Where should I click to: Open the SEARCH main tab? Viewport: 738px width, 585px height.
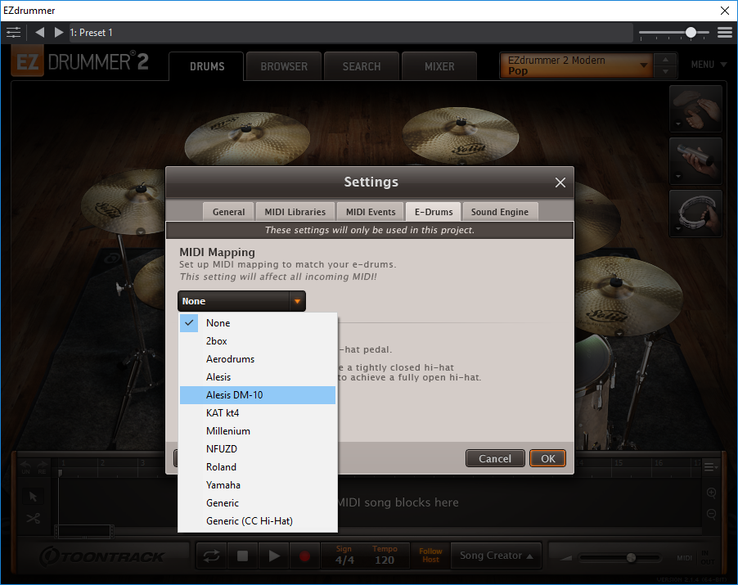[362, 66]
